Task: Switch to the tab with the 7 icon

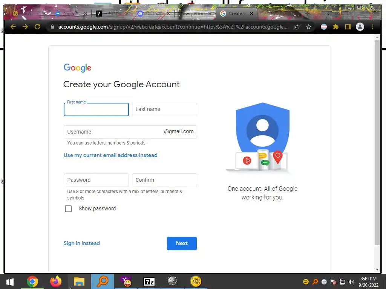Action: 112,14
